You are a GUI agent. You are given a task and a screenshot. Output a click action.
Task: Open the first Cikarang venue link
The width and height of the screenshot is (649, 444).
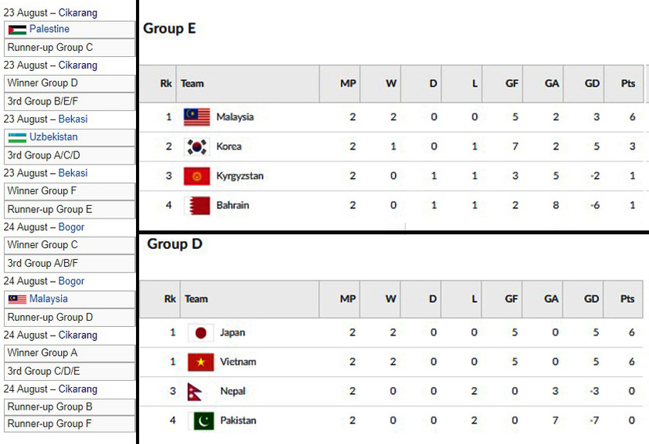coord(77,12)
